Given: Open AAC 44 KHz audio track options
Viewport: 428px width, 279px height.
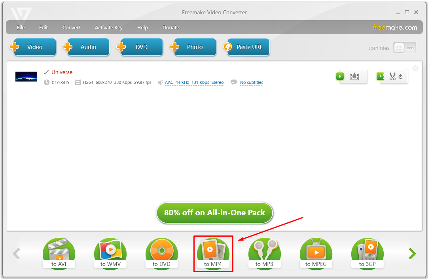Looking at the screenshot, I should [x=194, y=82].
